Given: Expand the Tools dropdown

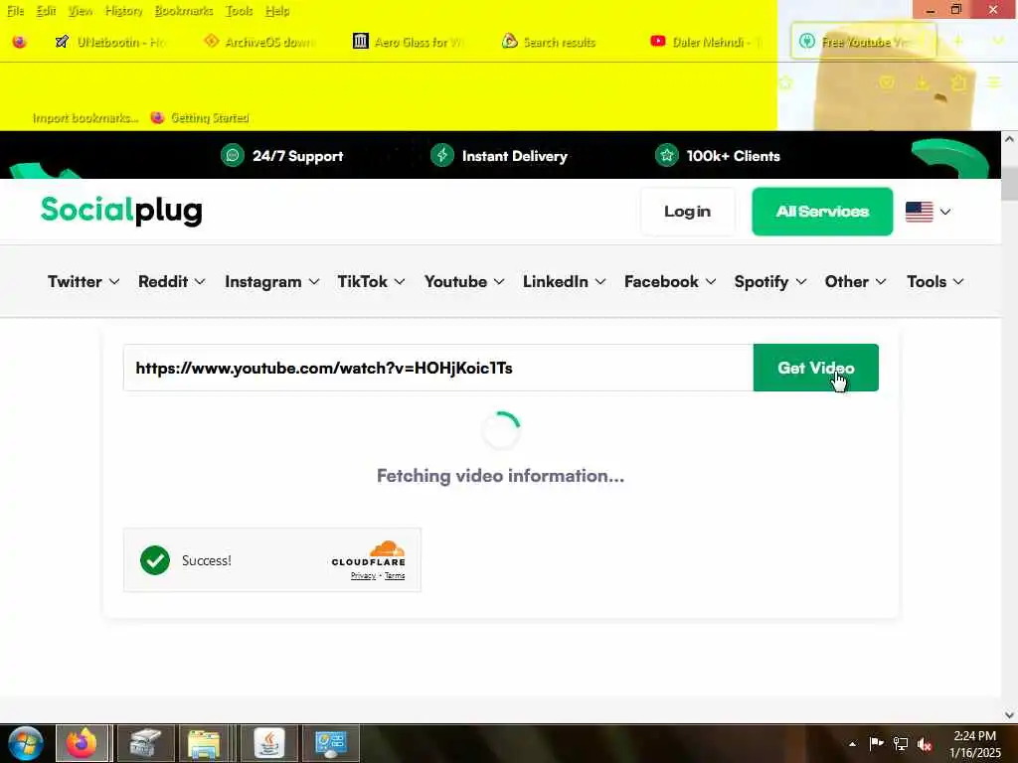Looking at the screenshot, I should point(934,281).
